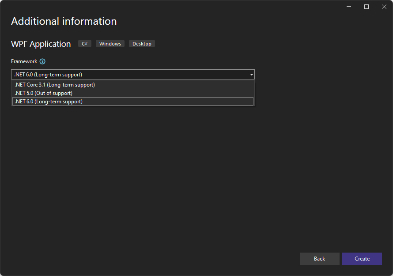Close the Additional information dialog
Screen dimensions: 393x276
(384, 7)
